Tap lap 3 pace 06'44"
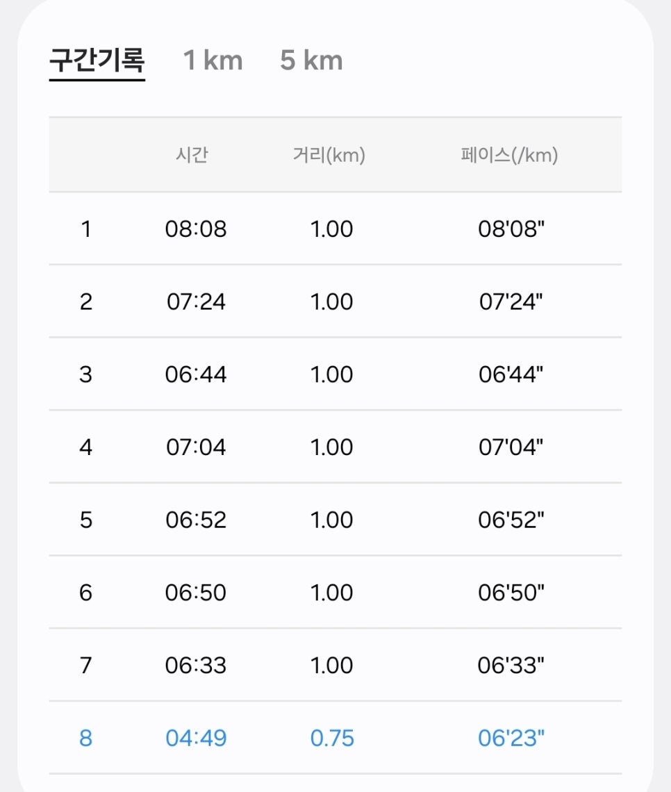Image resolution: width=671 pixels, height=792 pixels. [511, 374]
